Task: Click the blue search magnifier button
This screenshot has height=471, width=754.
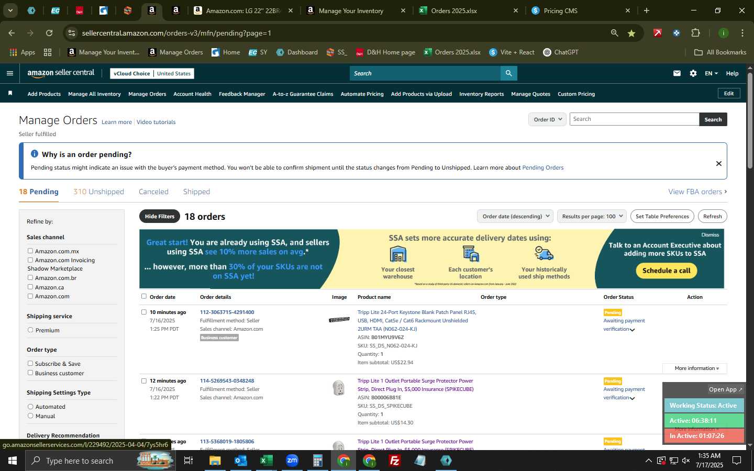Action: pos(508,73)
